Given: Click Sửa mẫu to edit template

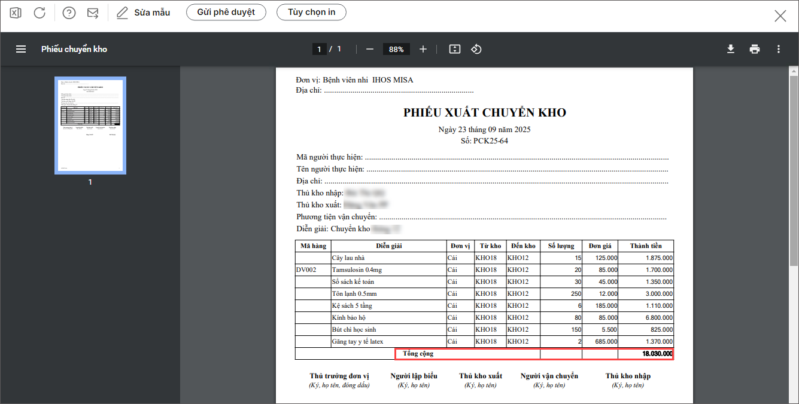Looking at the screenshot, I should (x=144, y=13).
